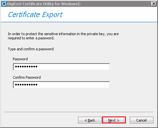Proceed by clicking the Next button
Viewport: 158px width, 128px height.
point(114,120)
